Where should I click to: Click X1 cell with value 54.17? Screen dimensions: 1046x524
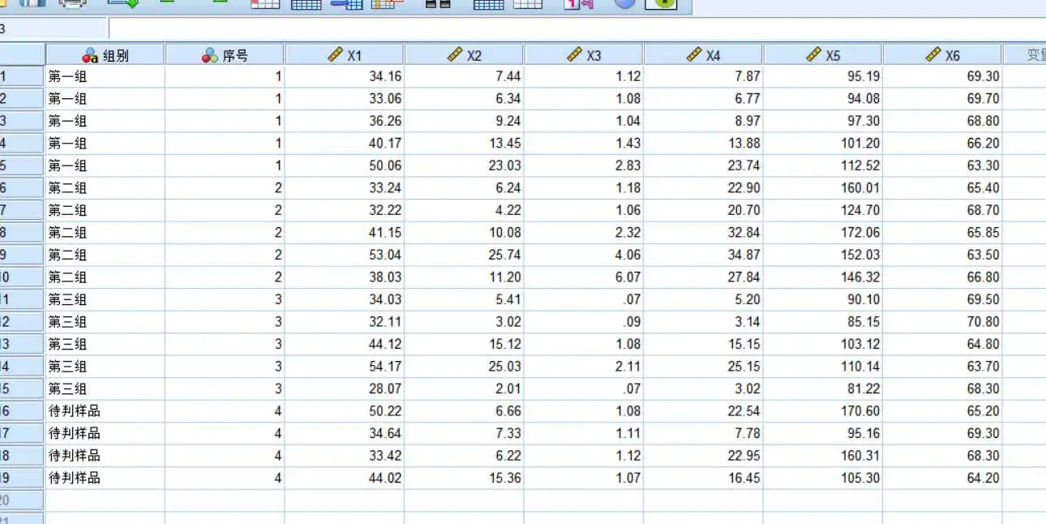[345, 367]
